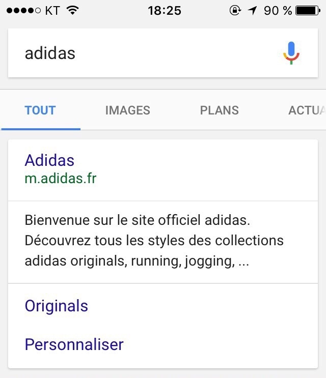Switch to the PLANS tab

pyautogui.click(x=220, y=110)
